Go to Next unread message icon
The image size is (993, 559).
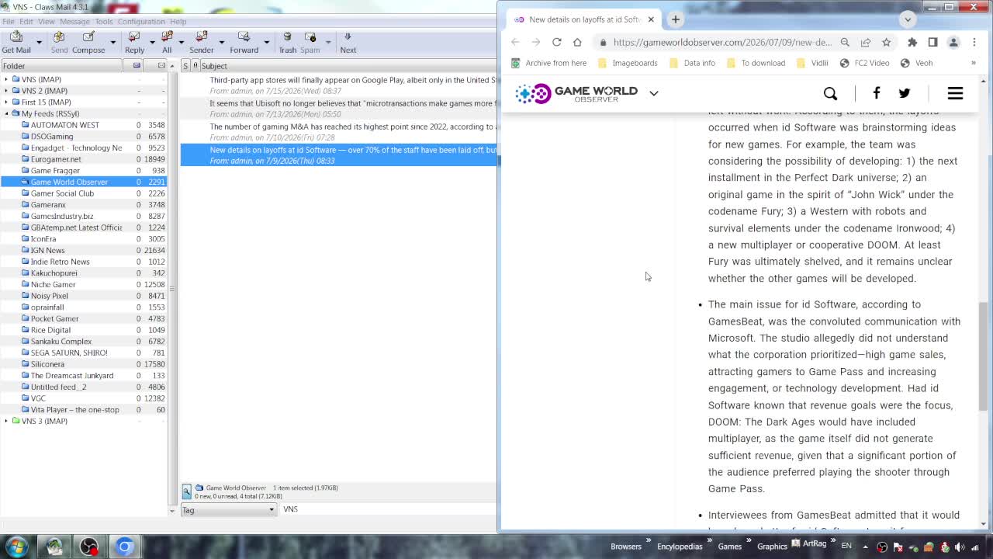pos(348,42)
